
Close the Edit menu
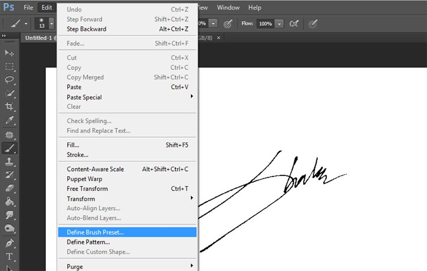(47, 8)
